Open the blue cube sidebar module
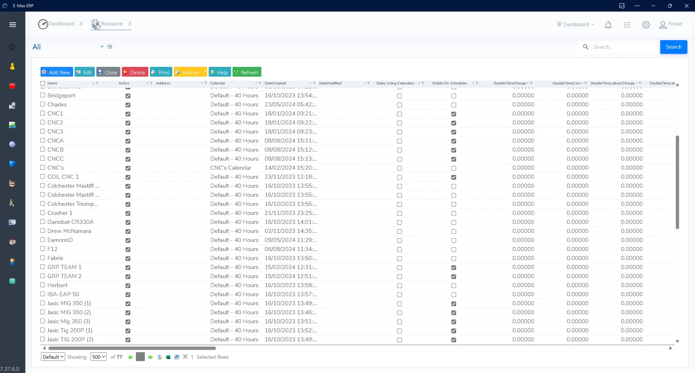The width and height of the screenshot is (695, 373). tap(12, 164)
